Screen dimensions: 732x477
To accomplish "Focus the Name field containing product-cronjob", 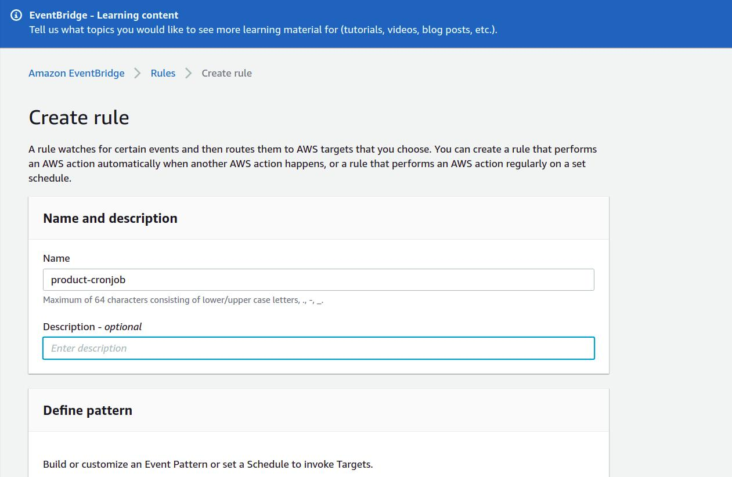I will (x=318, y=280).
